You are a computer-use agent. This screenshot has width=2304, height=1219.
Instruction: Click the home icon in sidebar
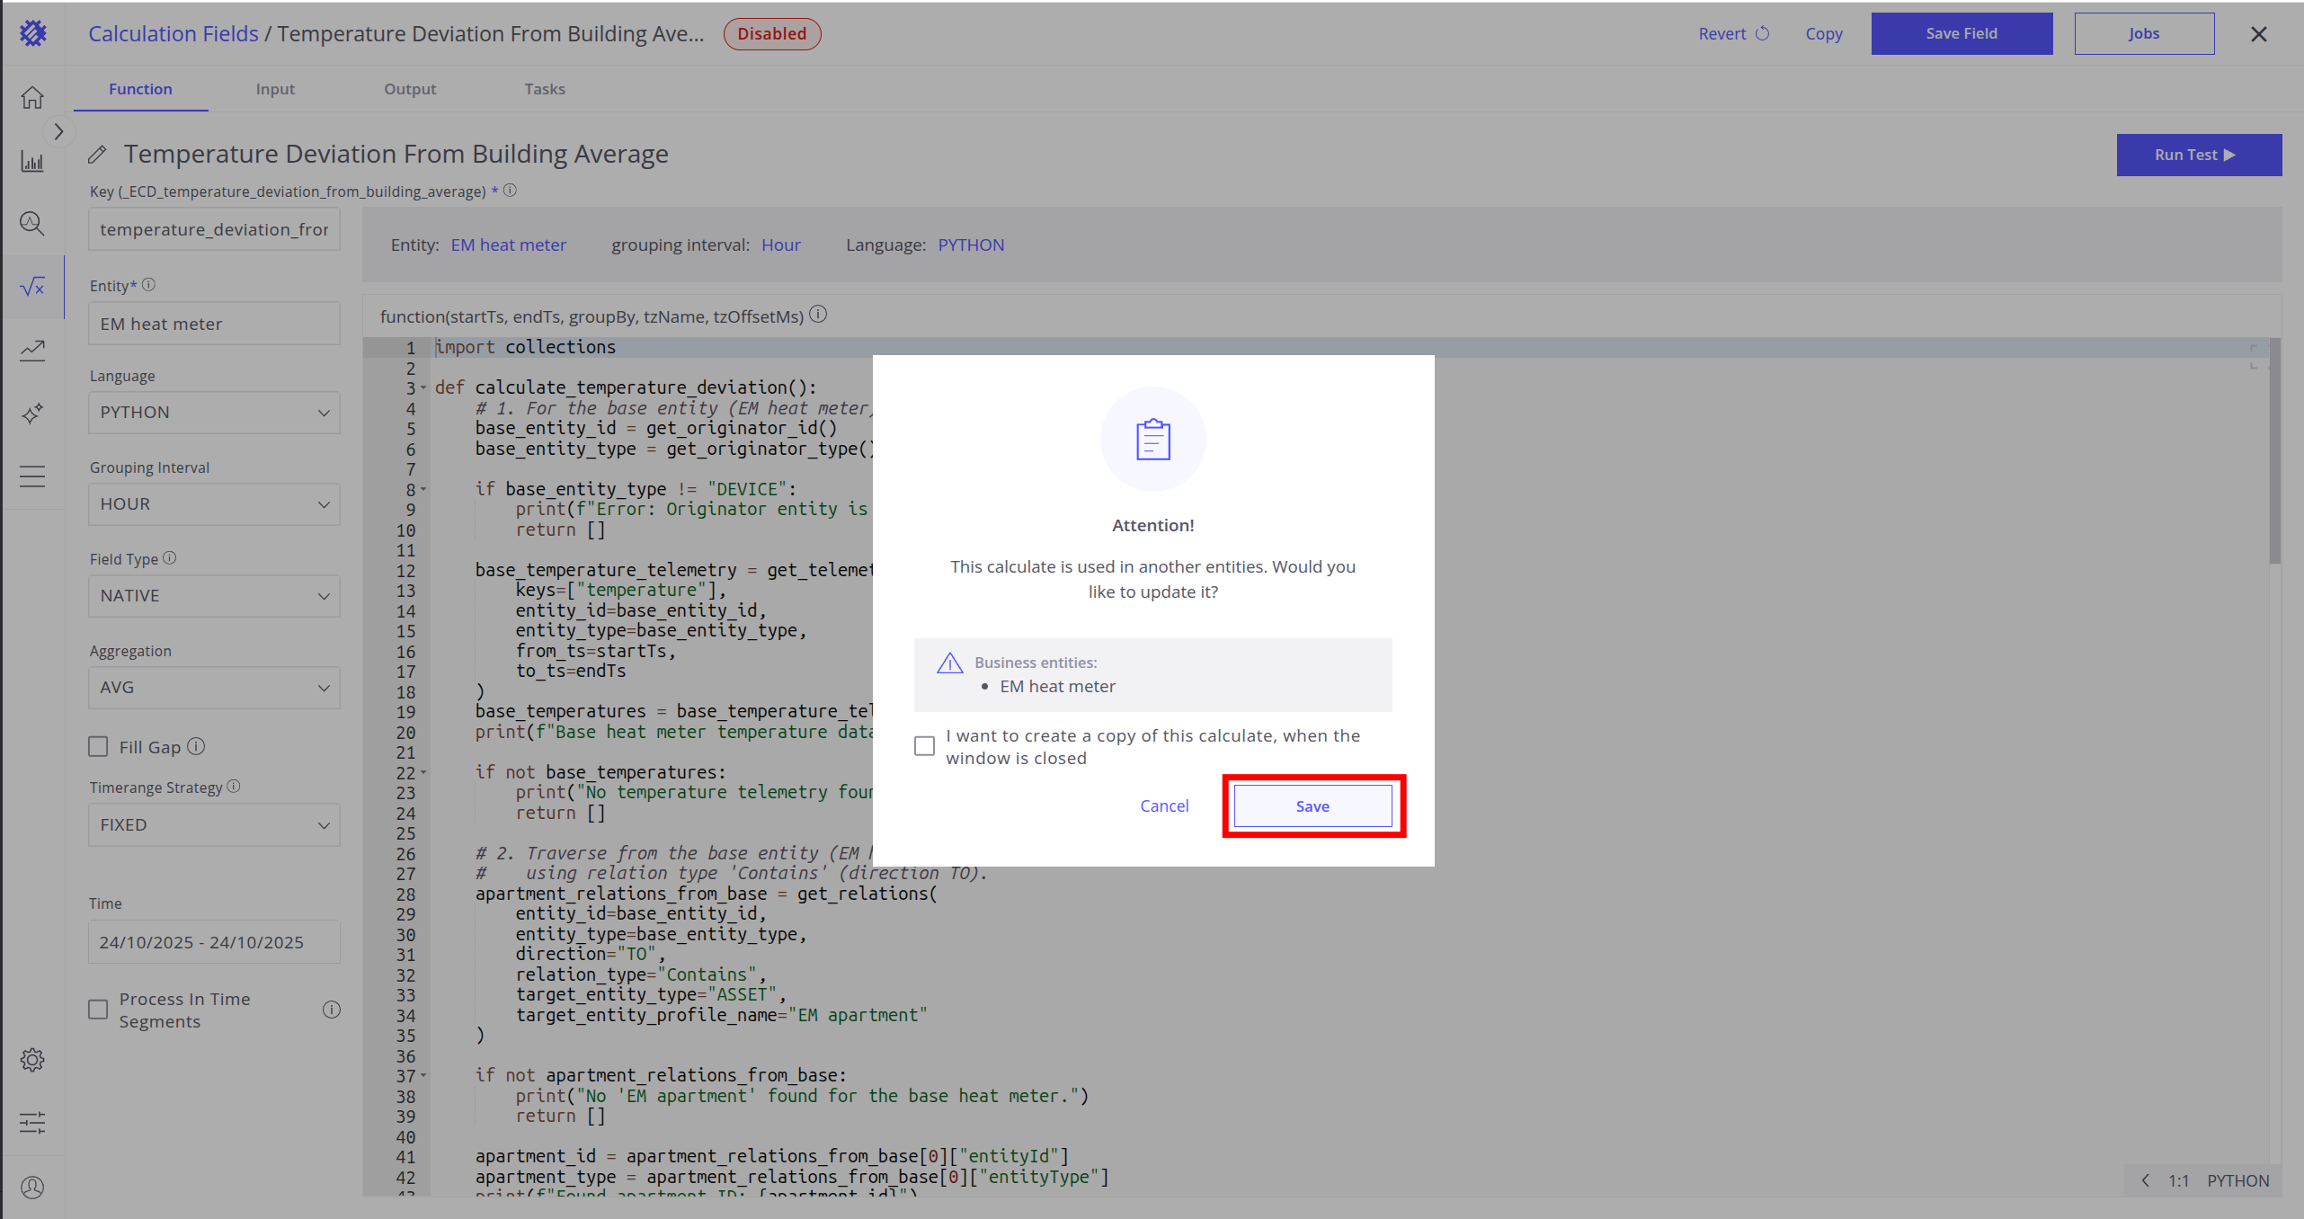tap(32, 97)
